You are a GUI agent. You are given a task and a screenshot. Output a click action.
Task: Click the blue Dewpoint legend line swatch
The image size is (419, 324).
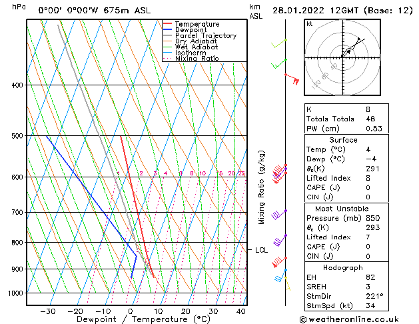pos(168,30)
